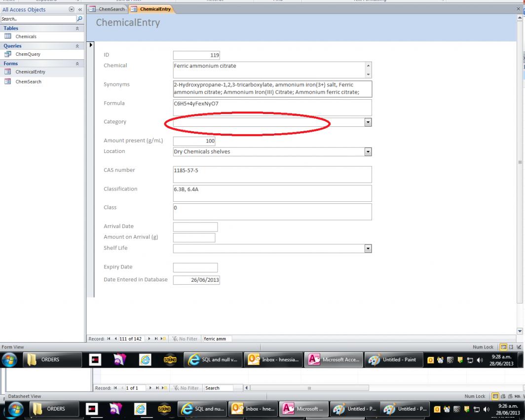
Task: Open the Inbox - hne... taskbar button
Action: click(254, 409)
